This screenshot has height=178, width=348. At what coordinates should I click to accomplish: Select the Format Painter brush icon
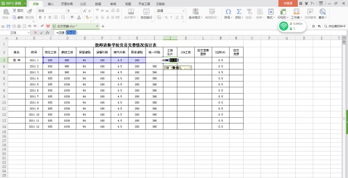(x=29, y=11)
